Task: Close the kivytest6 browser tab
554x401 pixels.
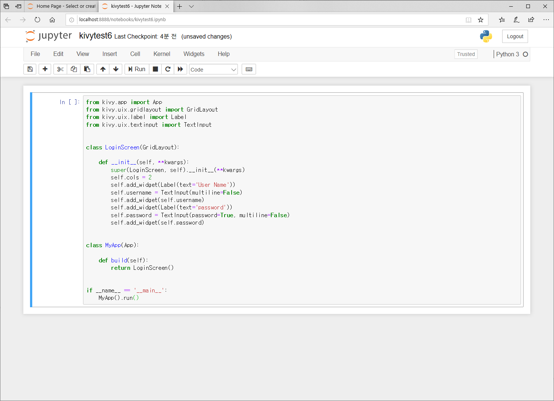Action: [167, 6]
